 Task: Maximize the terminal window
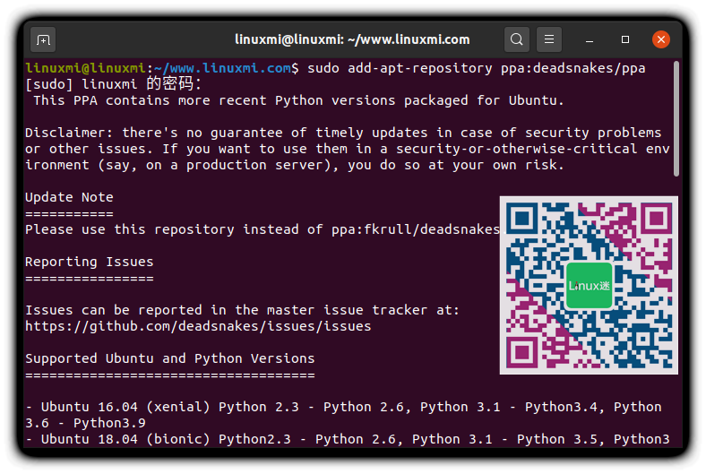tap(625, 39)
